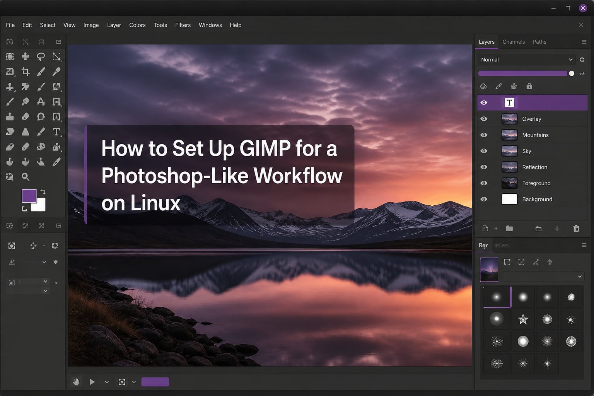Click the arrow icon beside opacity slider
Image resolution: width=594 pixels, height=396 pixels.
(582, 73)
